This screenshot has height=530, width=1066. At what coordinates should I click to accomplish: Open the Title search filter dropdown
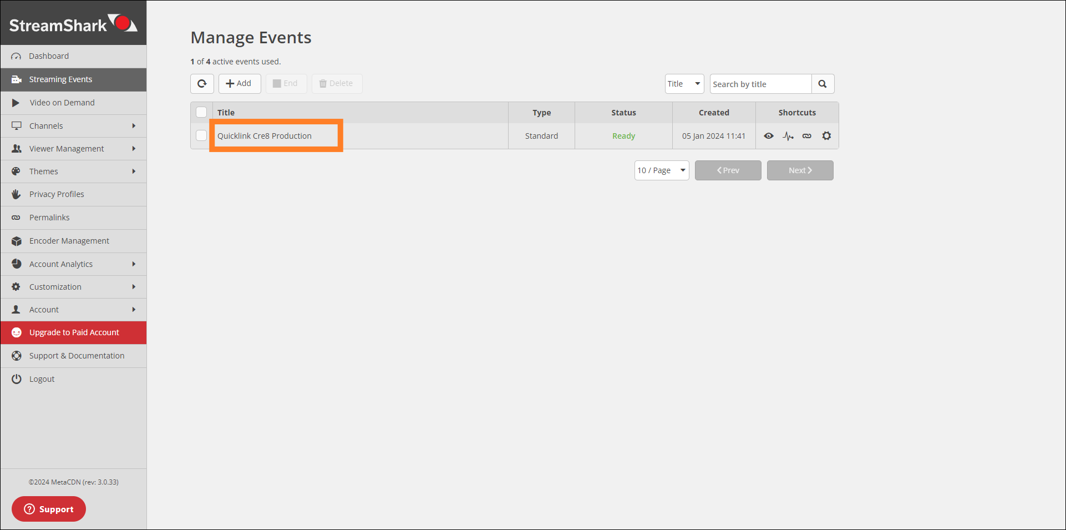point(684,84)
